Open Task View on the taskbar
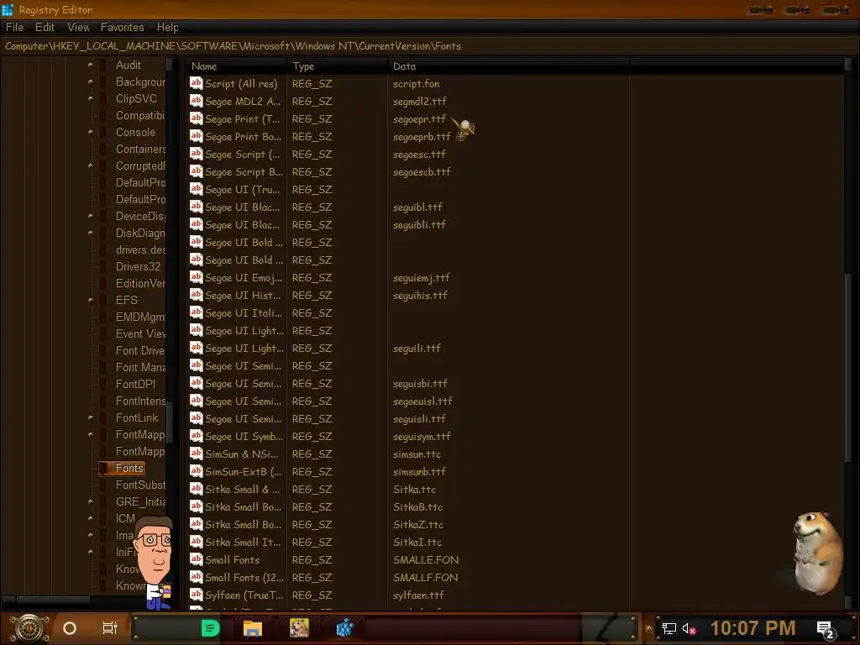Viewport: 860px width, 645px height. pos(110,628)
